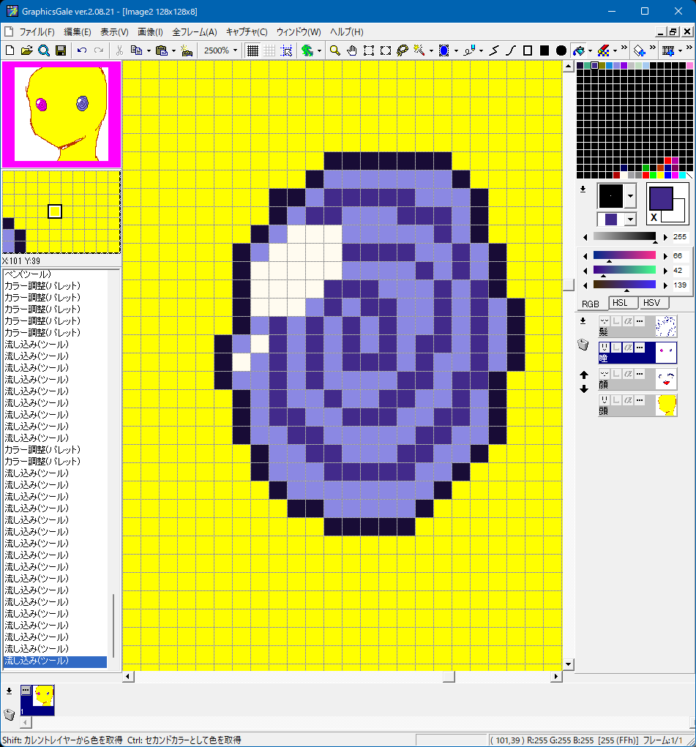Paste with the clipboard icon
Screen dimensions: 696x747
[162, 50]
